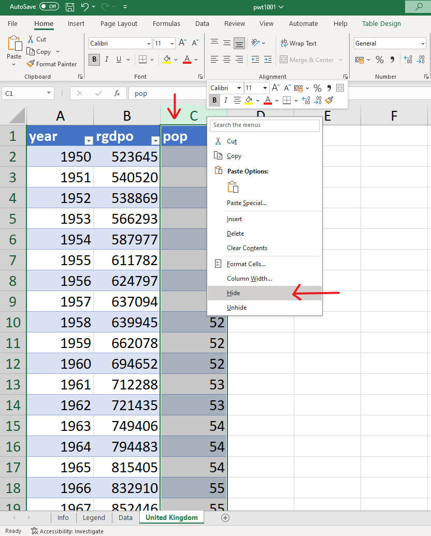Switch to the Formulas ribbon tab

(166, 24)
